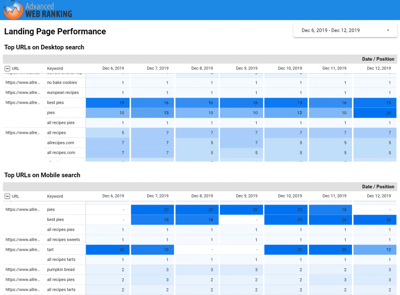Click Desktop 'pies' Dec 7 cell showing 13
This screenshot has height=295, width=400.
pos(152,113)
